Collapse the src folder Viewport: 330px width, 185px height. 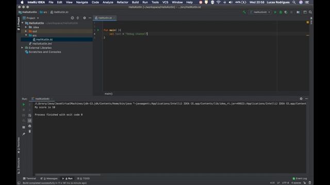(x=26, y=35)
